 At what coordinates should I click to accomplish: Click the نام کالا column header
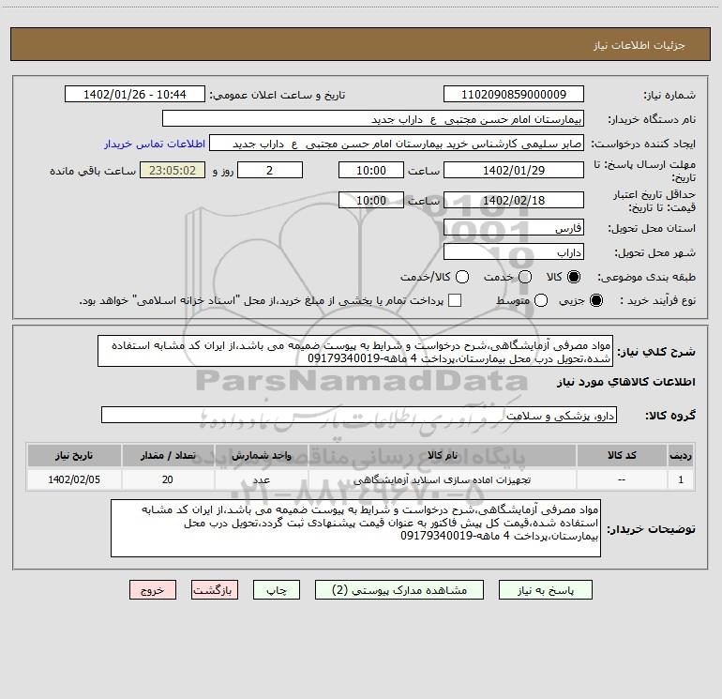point(442,455)
